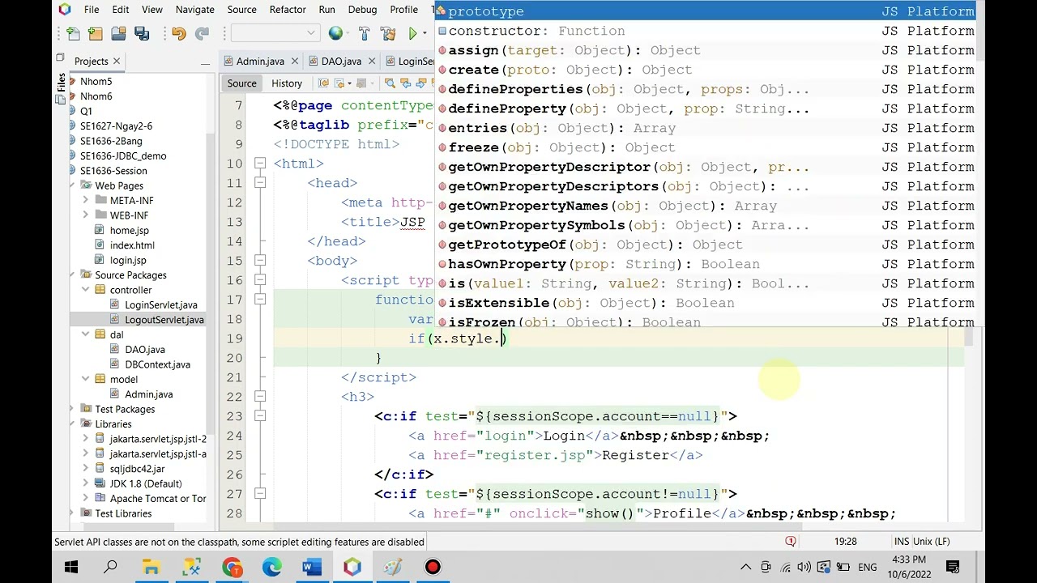Click the New Project toolbar icon

point(96,33)
